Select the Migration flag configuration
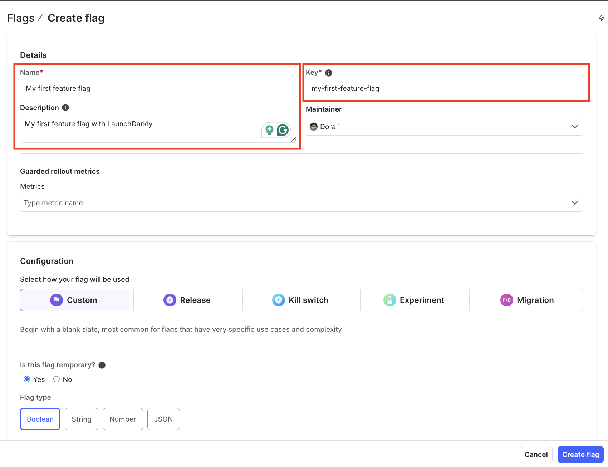This screenshot has width=608, height=467. pyautogui.click(x=528, y=300)
